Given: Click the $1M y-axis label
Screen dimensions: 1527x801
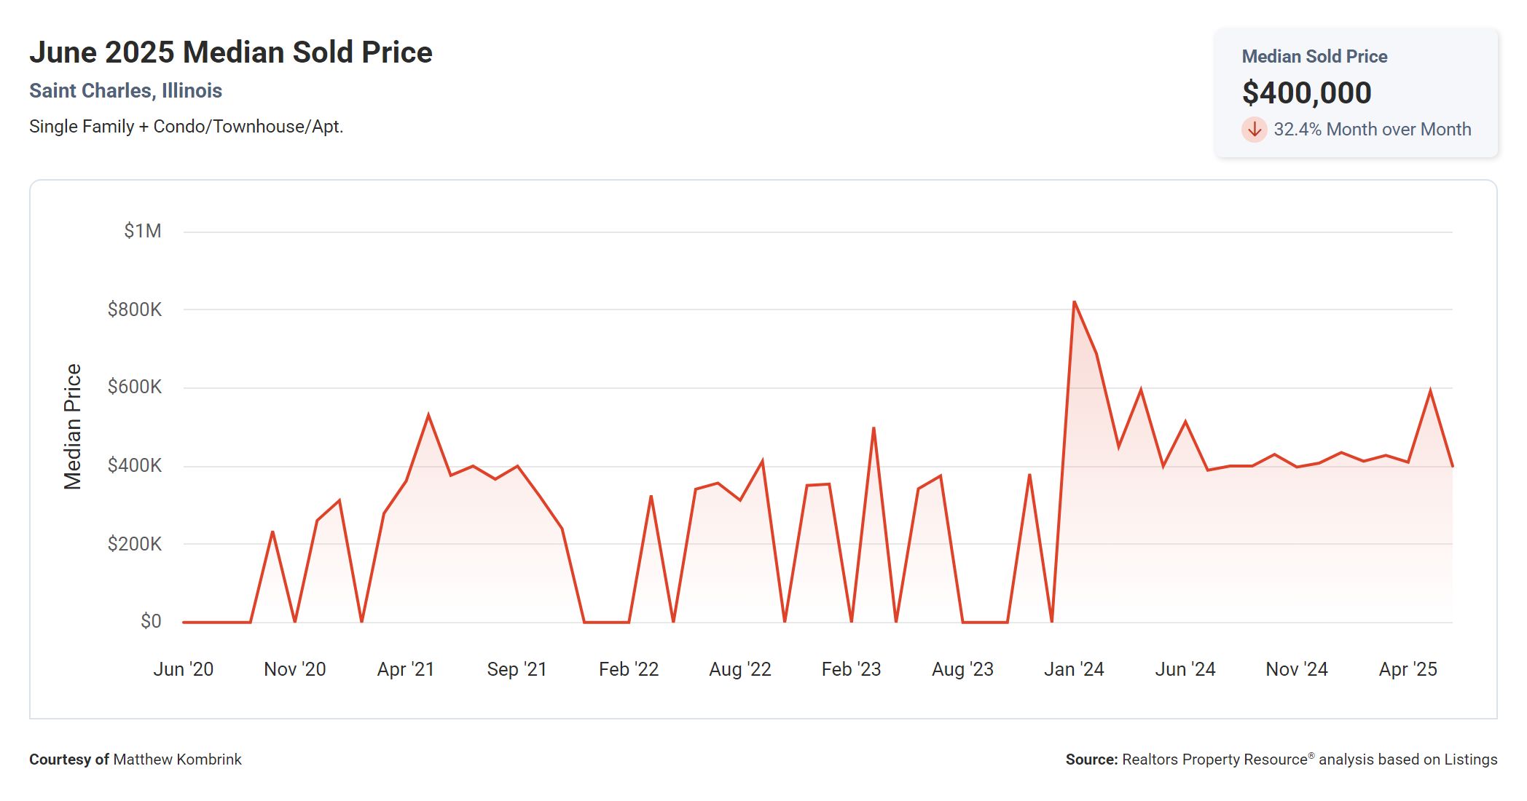Looking at the screenshot, I should [143, 232].
